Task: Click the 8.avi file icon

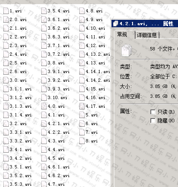Action: (82, 141)
